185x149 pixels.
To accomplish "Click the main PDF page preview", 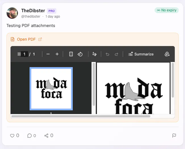I will (133, 88).
